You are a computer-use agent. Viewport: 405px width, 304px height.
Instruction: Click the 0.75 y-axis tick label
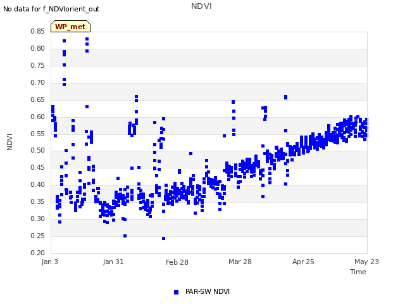point(38,65)
